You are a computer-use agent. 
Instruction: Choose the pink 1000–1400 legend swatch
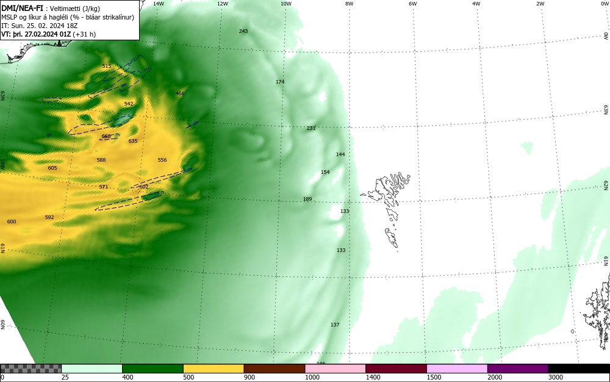335,369
